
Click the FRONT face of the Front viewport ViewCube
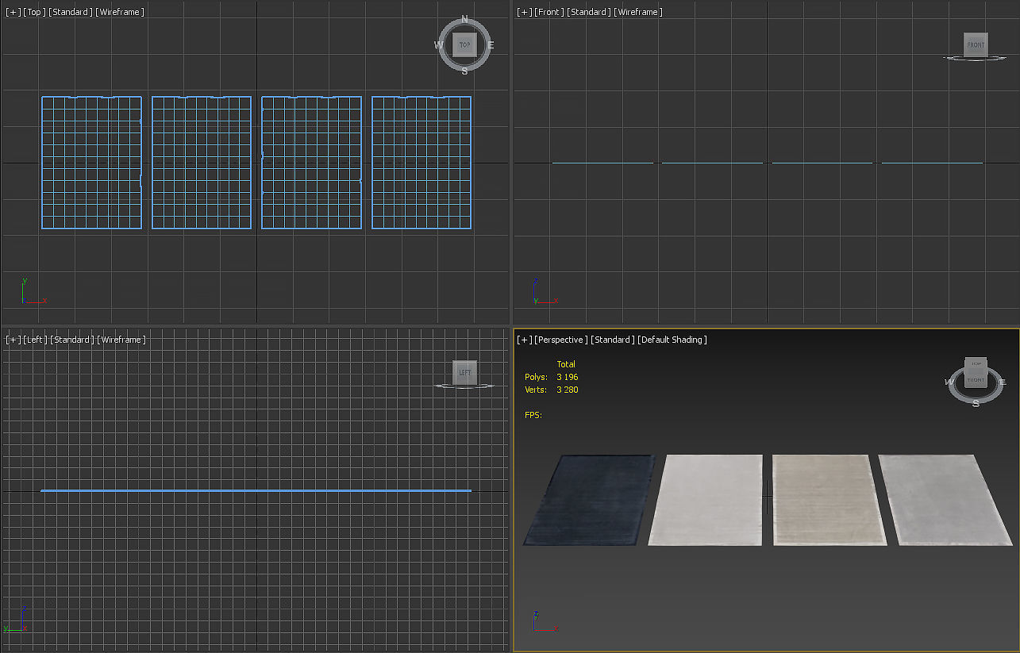point(976,44)
